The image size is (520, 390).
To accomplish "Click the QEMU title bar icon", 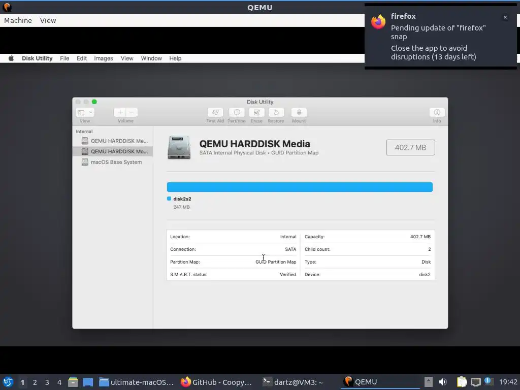I will [x=7, y=7].
